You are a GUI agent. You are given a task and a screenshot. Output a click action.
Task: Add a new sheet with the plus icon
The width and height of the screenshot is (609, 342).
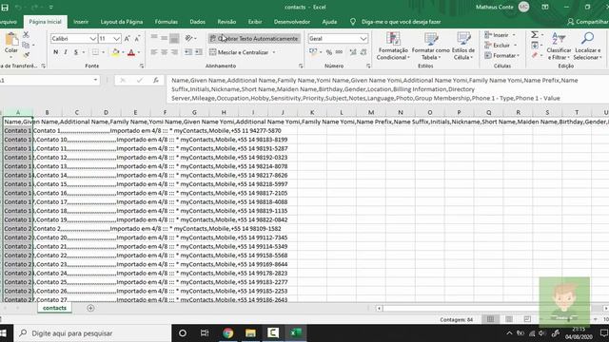click(90, 308)
